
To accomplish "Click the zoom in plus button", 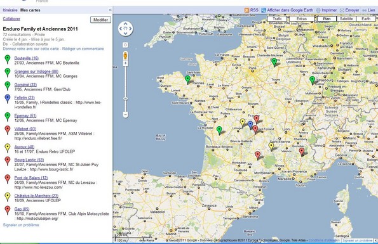I will tap(125, 63).
